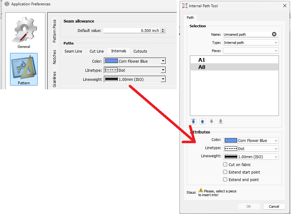Screen dimensions: 298x214
Task: Toggle the Extend start point checkbox
Action: pyautogui.click(x=225, y=172)
